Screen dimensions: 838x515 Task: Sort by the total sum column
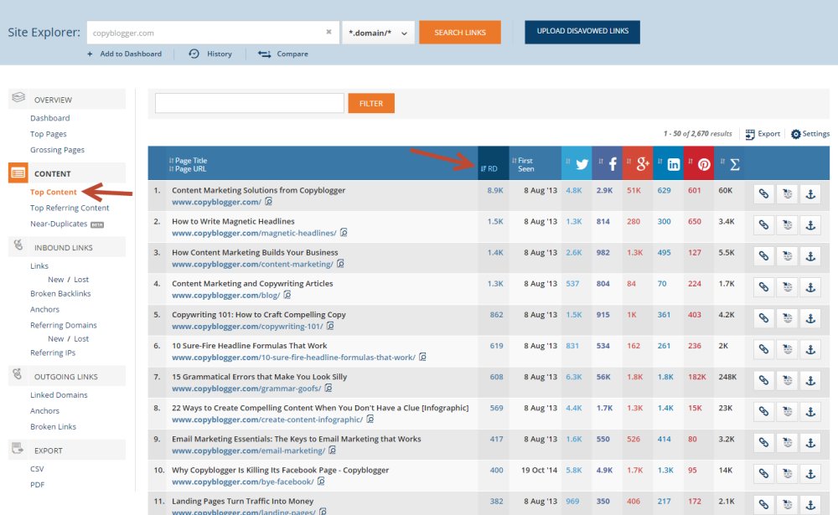pos(730,163)
